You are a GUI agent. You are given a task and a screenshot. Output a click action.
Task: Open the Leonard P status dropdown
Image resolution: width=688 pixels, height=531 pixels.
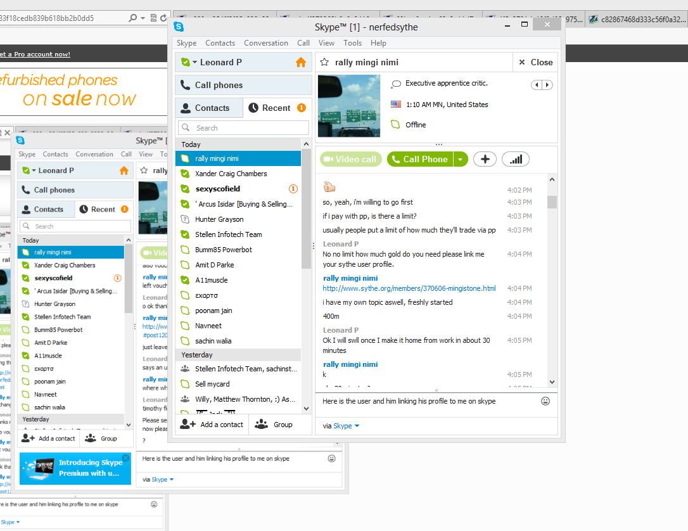click(194, 62)
